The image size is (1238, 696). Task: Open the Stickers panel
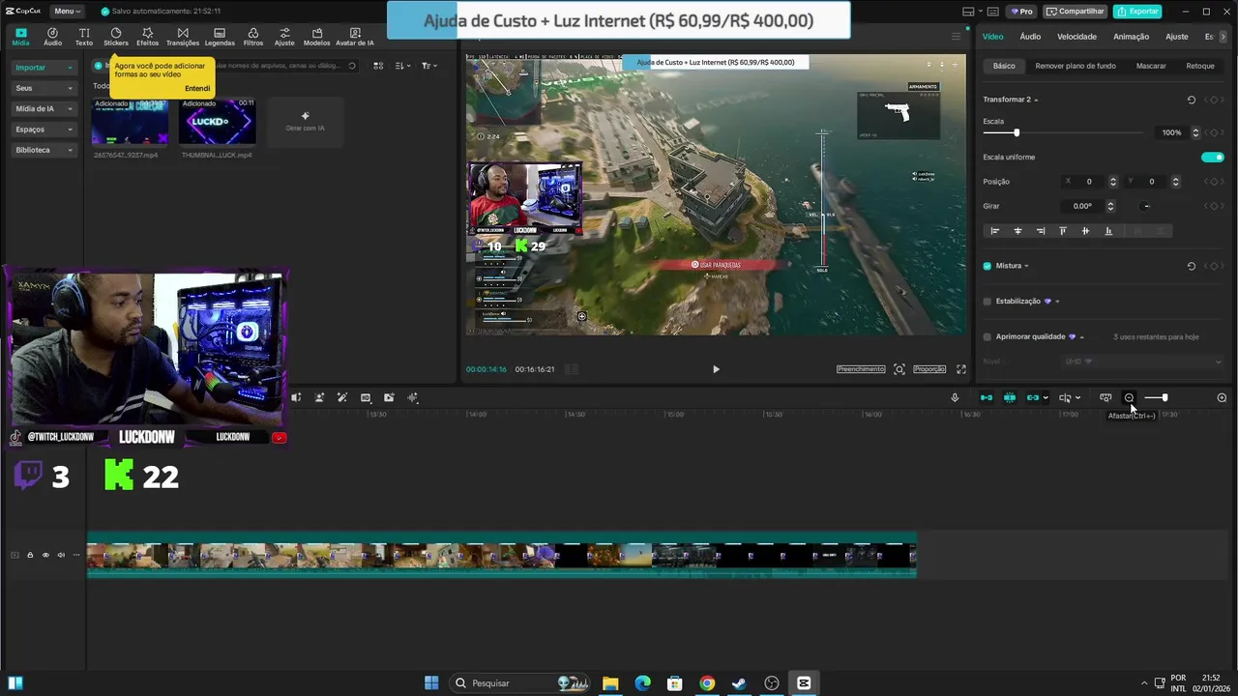point(116,37)
